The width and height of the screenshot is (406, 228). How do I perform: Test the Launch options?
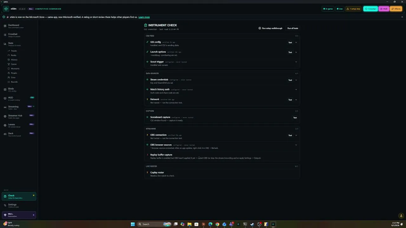click(x=290, y=52)
